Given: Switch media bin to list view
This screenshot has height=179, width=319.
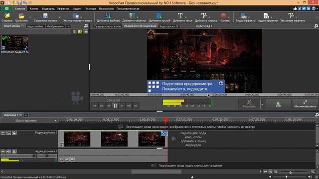Looking at the screenshot, I should pos(86,32).
